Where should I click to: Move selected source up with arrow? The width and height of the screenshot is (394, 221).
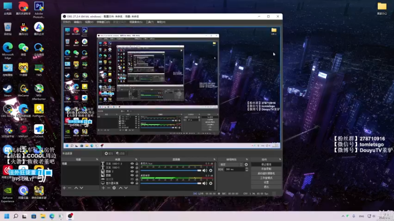tap(121, 188)
